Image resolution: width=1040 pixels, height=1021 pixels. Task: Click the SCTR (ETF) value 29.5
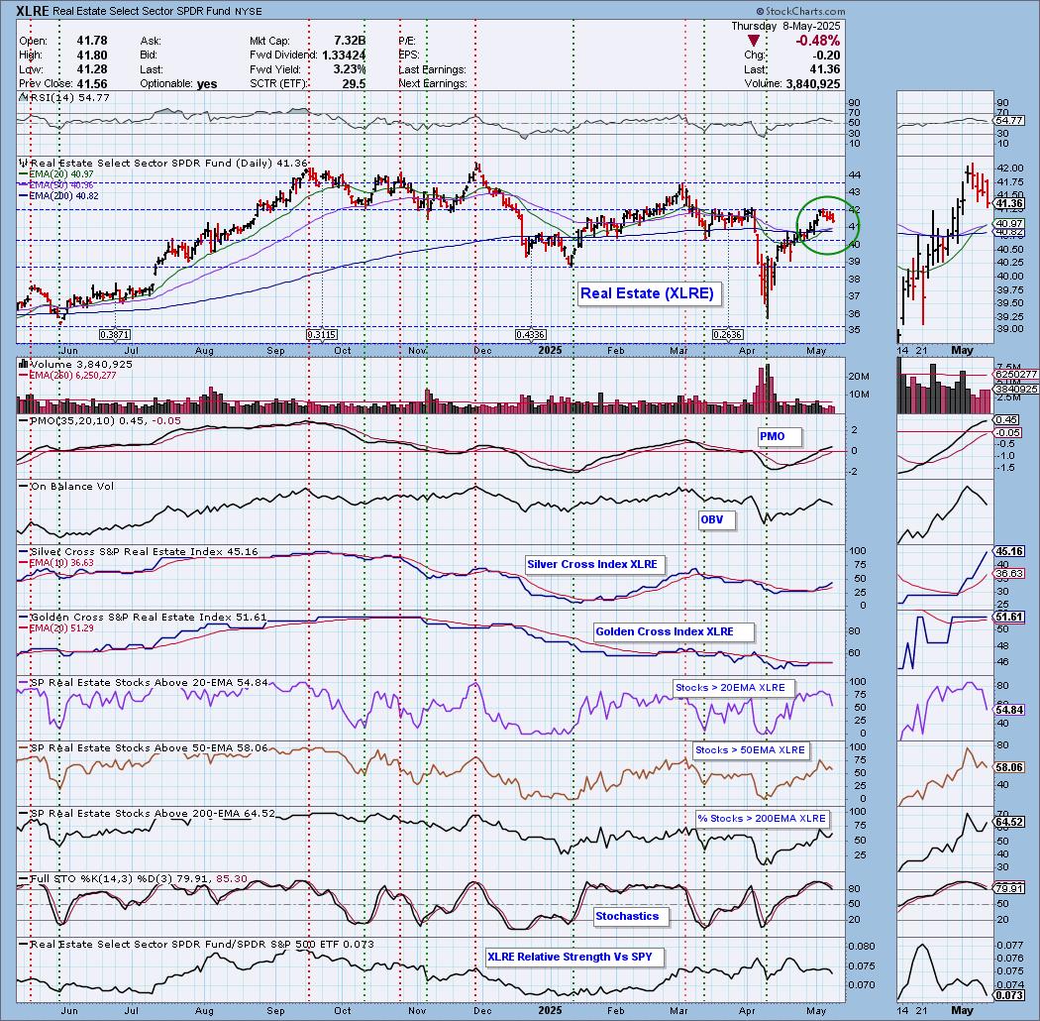(355, 84)
